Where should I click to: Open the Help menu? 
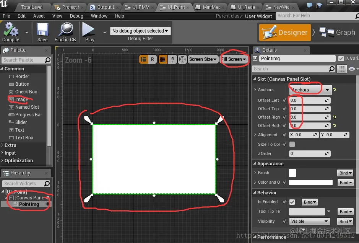pos(120,16)
